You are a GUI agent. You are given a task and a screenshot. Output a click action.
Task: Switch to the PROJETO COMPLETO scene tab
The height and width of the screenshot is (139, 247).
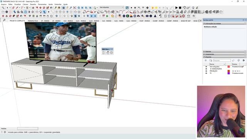click(17, 21)
